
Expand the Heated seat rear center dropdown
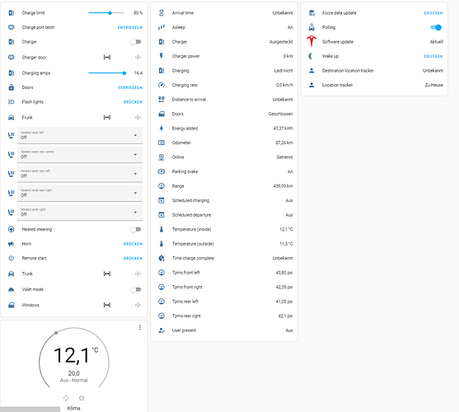point(80,155)
